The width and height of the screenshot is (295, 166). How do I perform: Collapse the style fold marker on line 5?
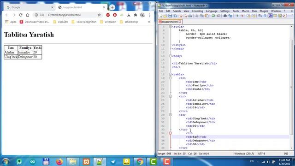coord(170,27)
